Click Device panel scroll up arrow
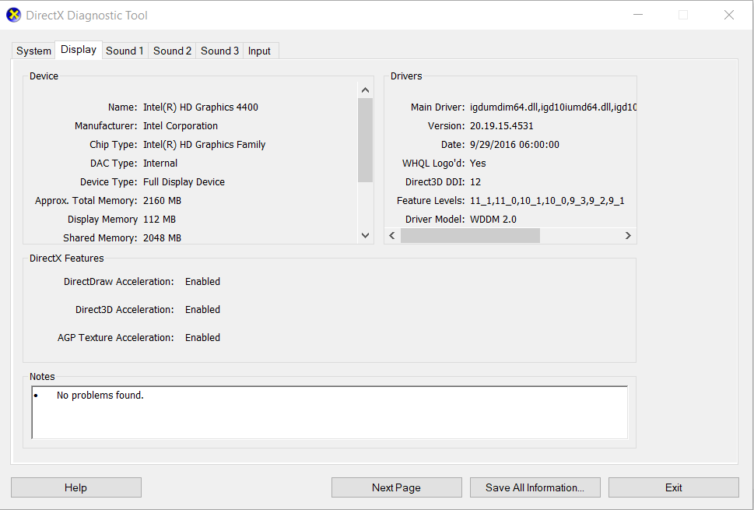 click(x=365, y=90)
